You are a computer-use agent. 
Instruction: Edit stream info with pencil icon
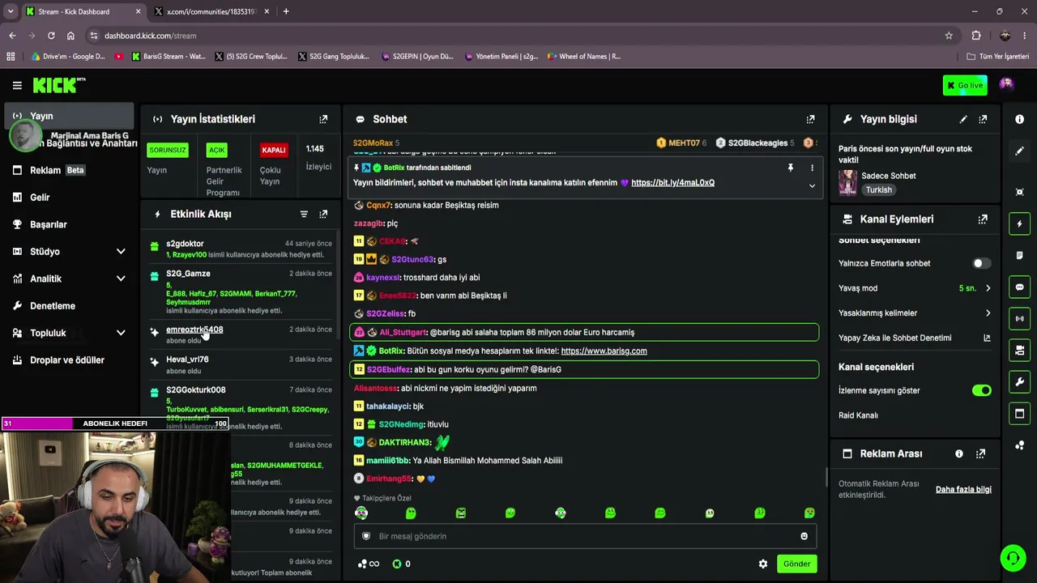pos(963,119)
